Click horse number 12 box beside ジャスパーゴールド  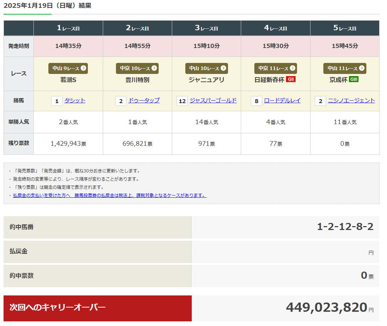pyautogui.click(x=182, y=101)
